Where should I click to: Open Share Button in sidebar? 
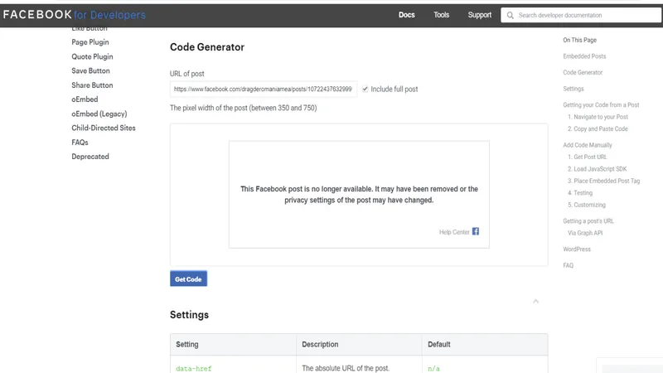(92, 85)
